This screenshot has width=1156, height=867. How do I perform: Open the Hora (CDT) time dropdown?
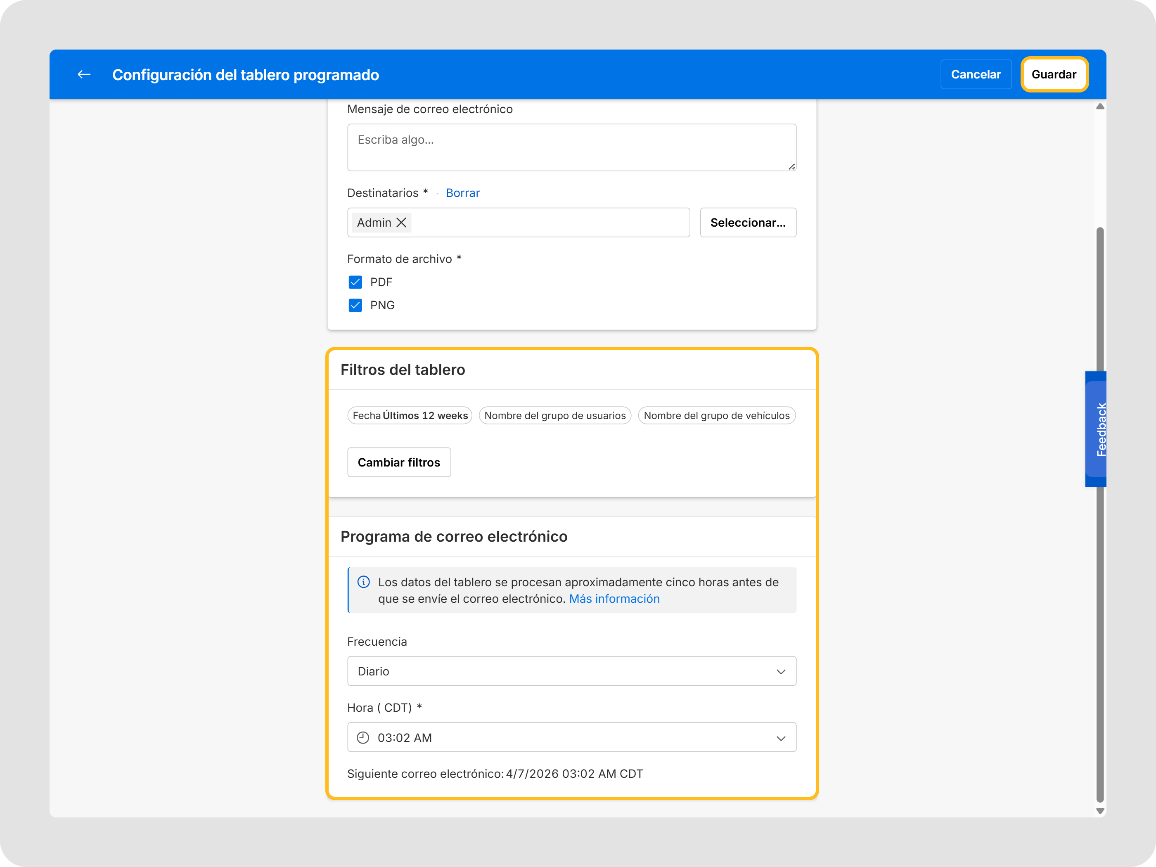pyautogui.click(x=572, y=737)
